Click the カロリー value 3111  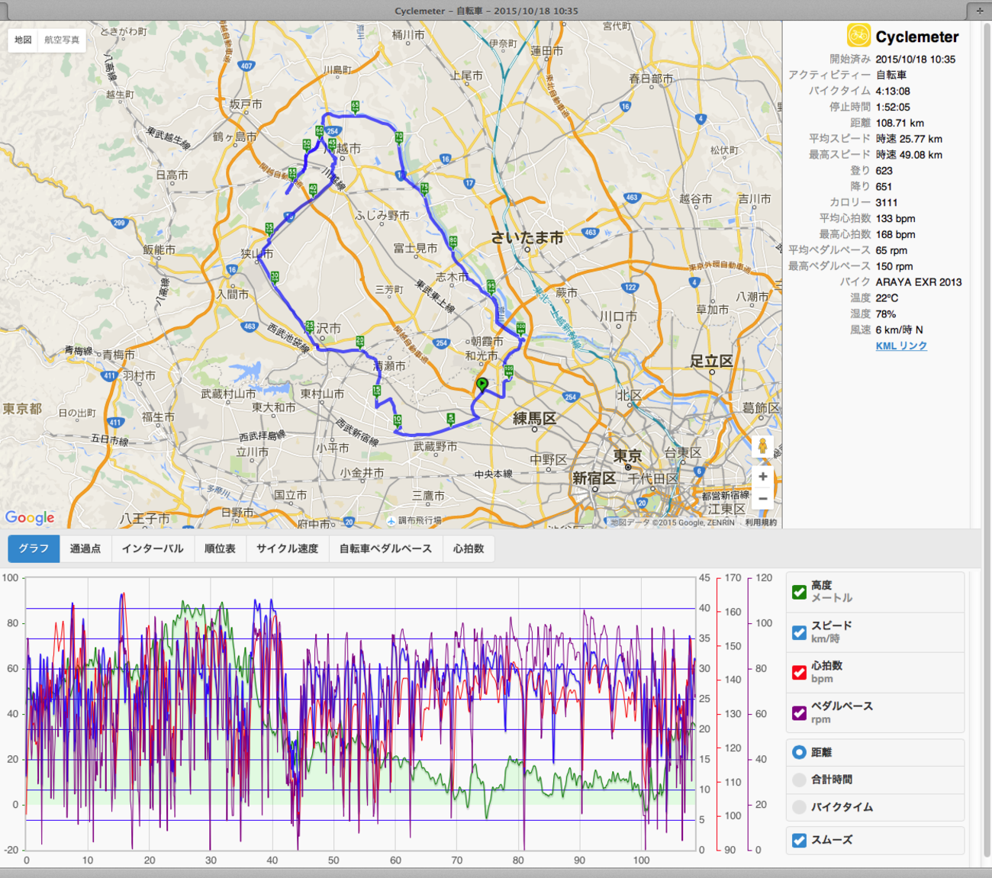tap(887, 202)
